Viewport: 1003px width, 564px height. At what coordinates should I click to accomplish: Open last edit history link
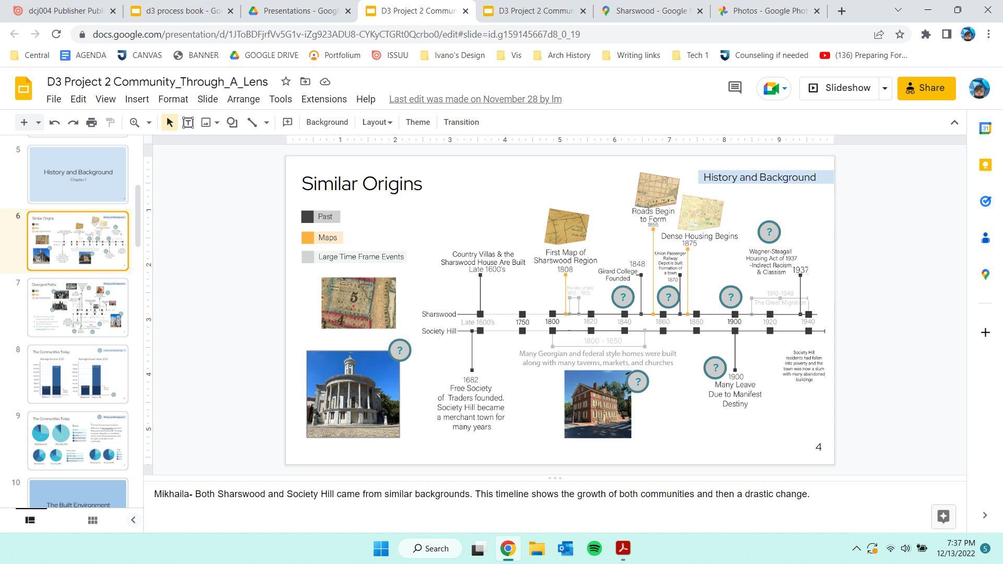click(475, 99)
